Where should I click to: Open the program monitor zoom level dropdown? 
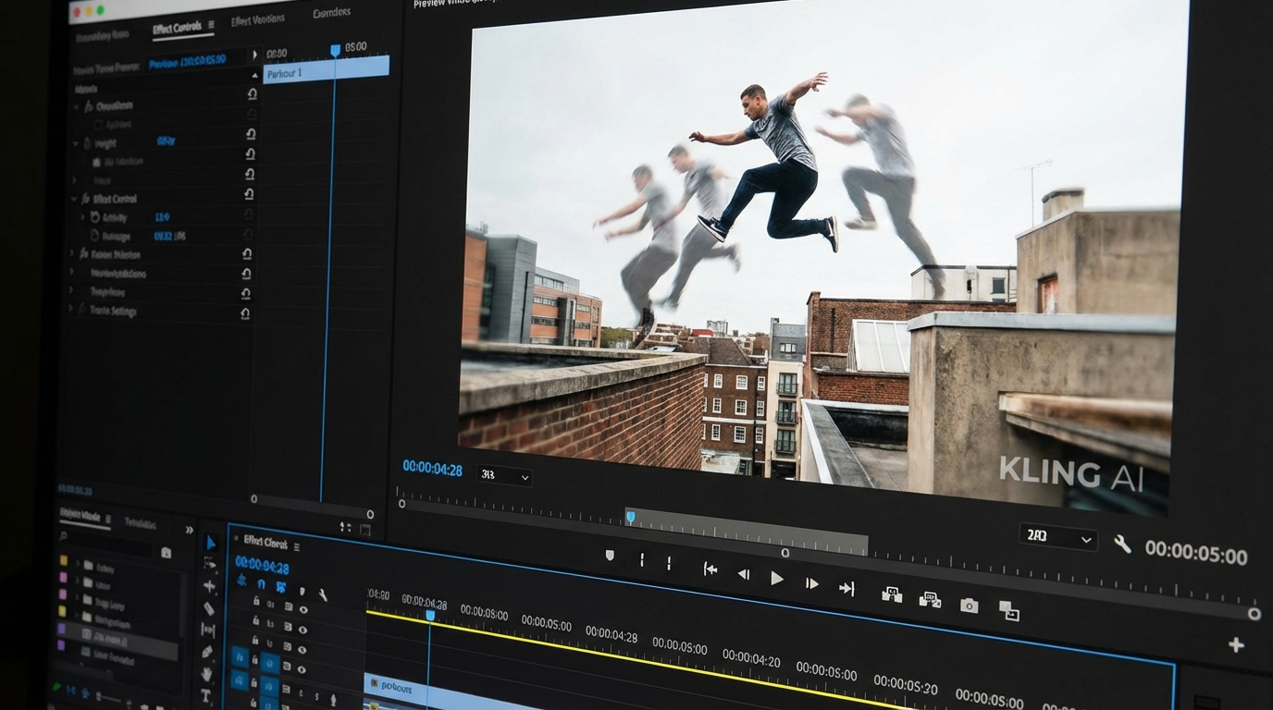504,475
